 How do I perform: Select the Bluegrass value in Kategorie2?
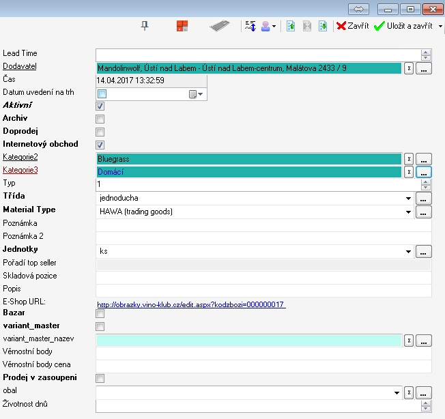[249, 159]
